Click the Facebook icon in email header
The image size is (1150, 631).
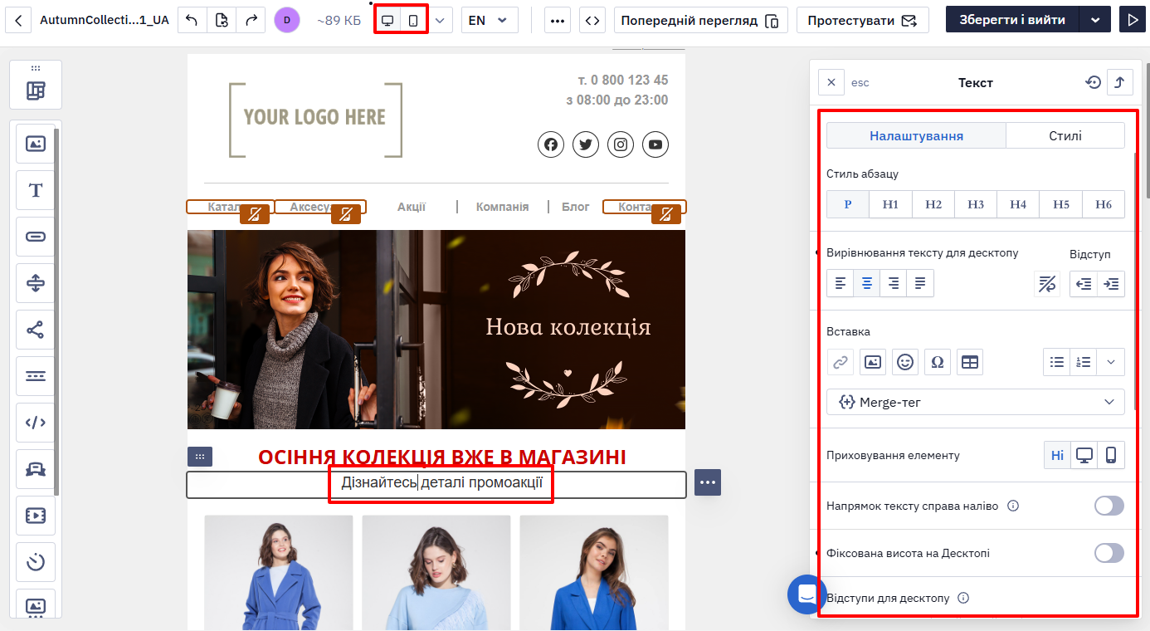pyautogui.click(x=551, y=144)
